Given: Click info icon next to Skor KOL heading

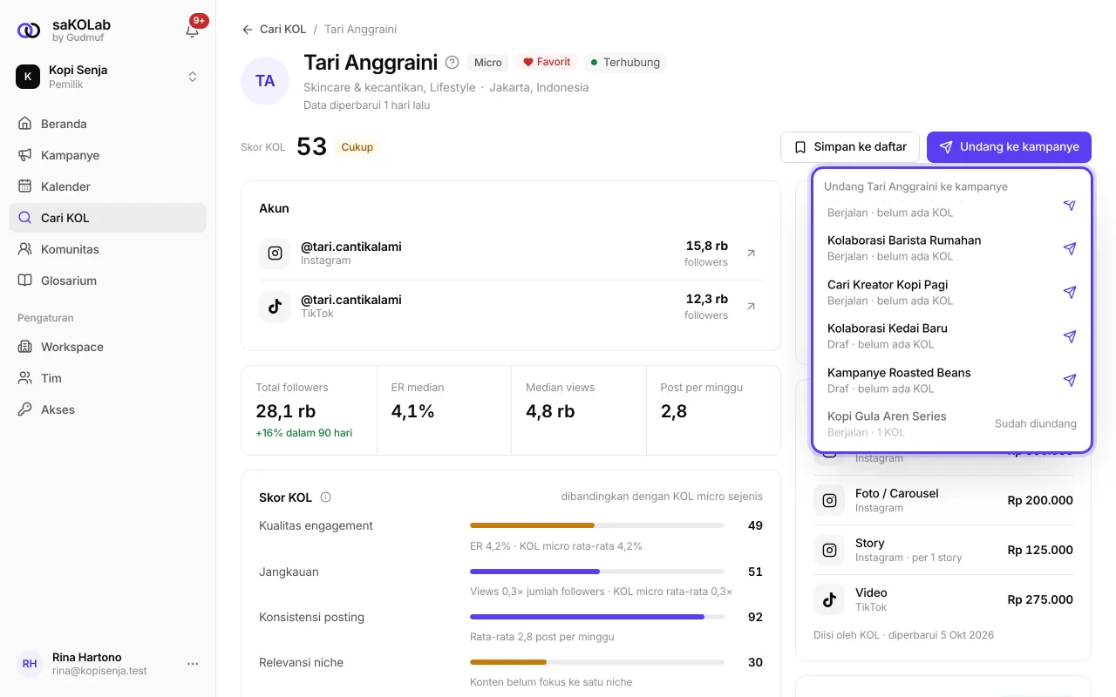Looking at the screenshot, I should pyautogui.click(x=326, y=497).
